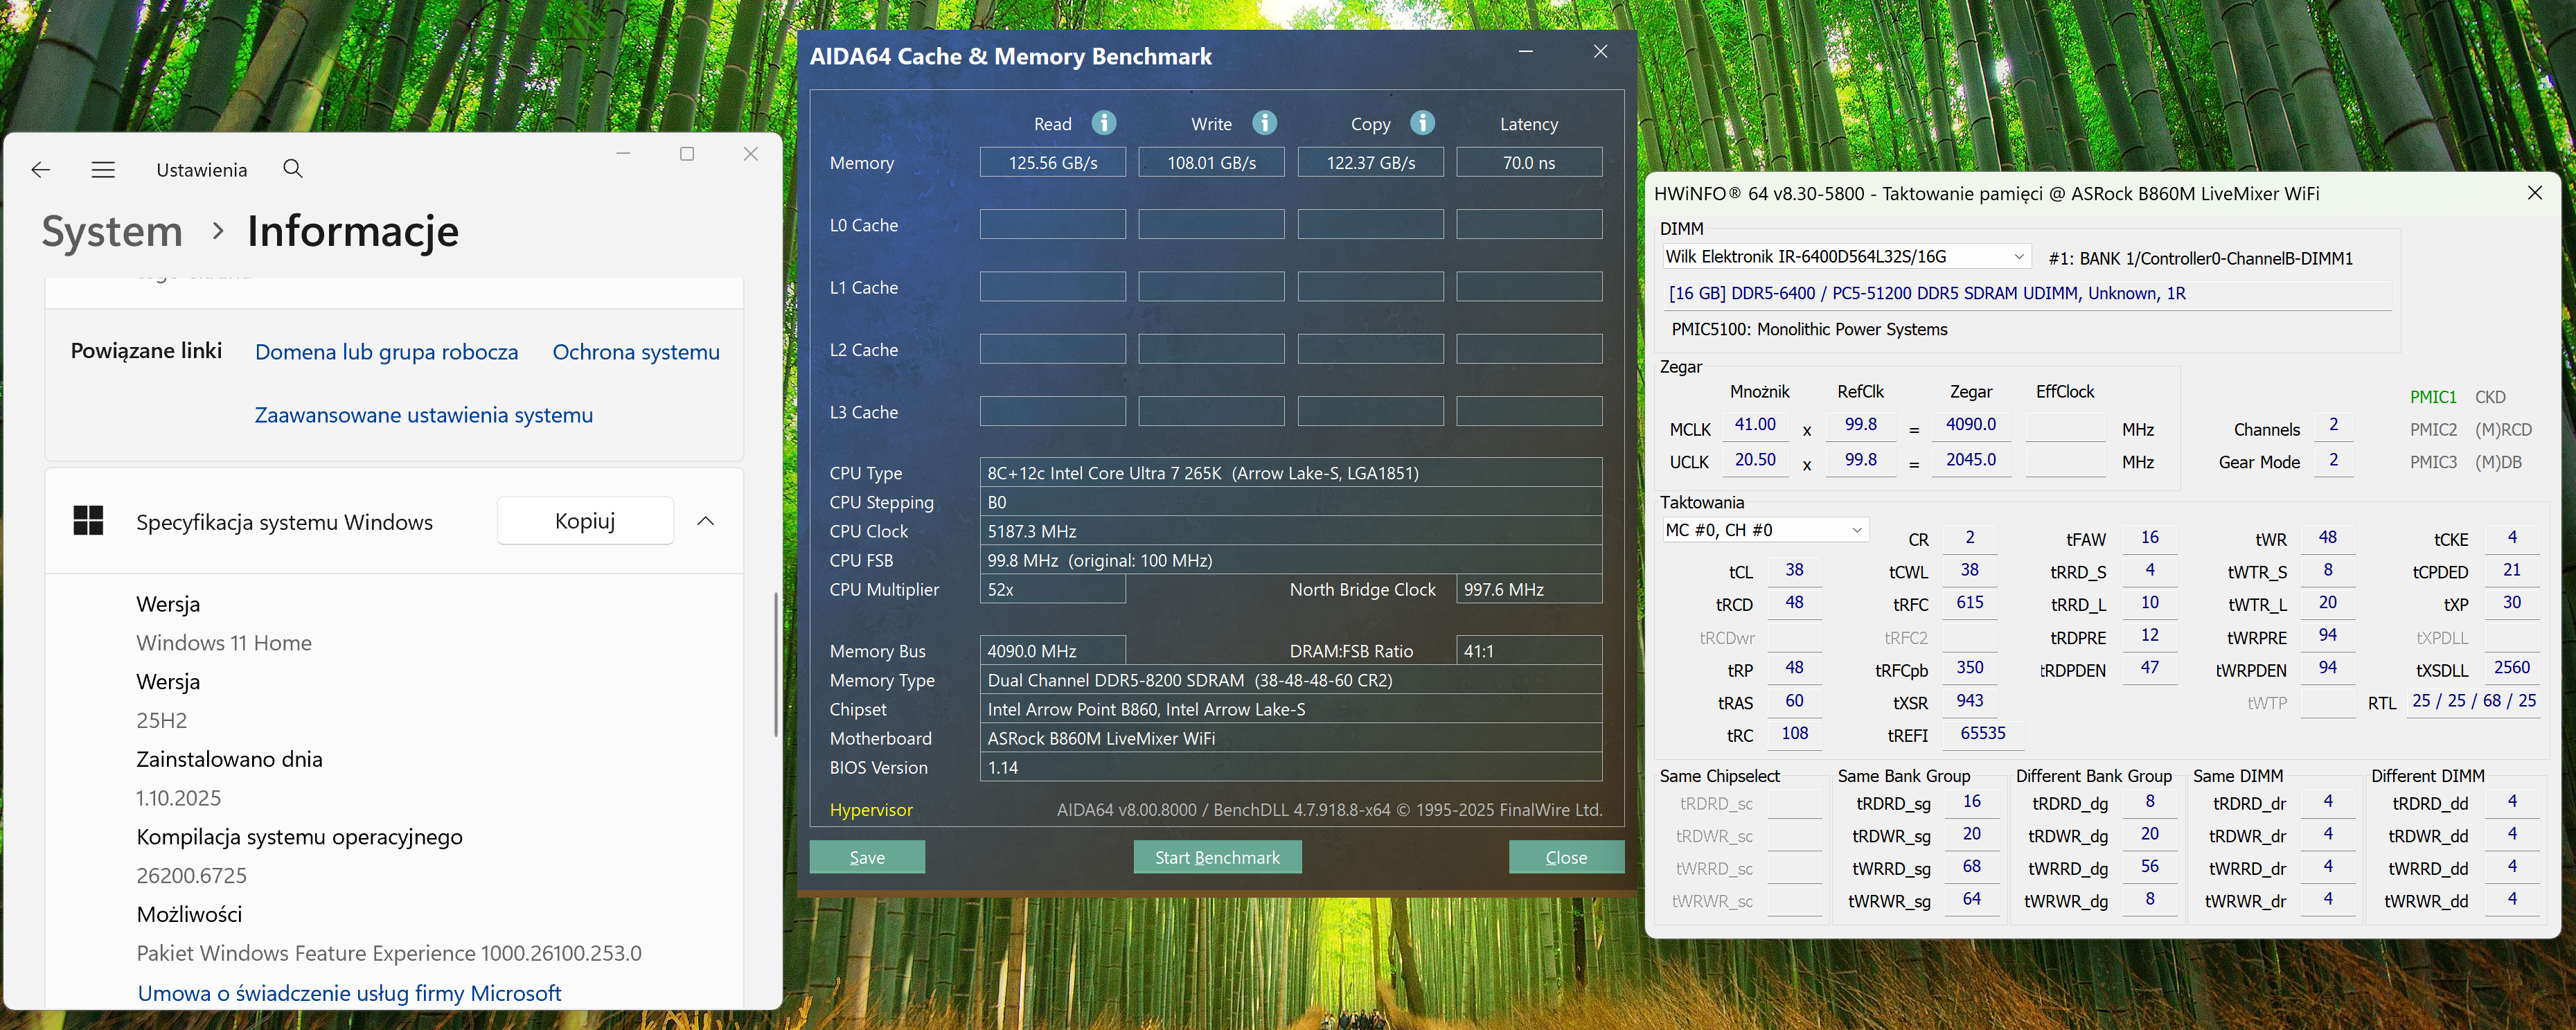Go back with the Settings arrow
2576x1030 pixels.
tap(41, 170)
